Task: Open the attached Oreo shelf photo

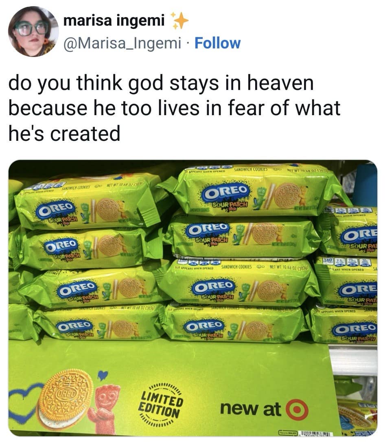Action: (193, 298)
